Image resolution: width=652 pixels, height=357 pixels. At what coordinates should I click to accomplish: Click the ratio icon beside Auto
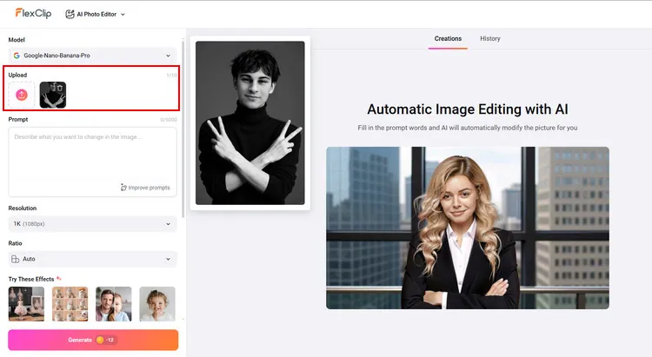[16, 259]
